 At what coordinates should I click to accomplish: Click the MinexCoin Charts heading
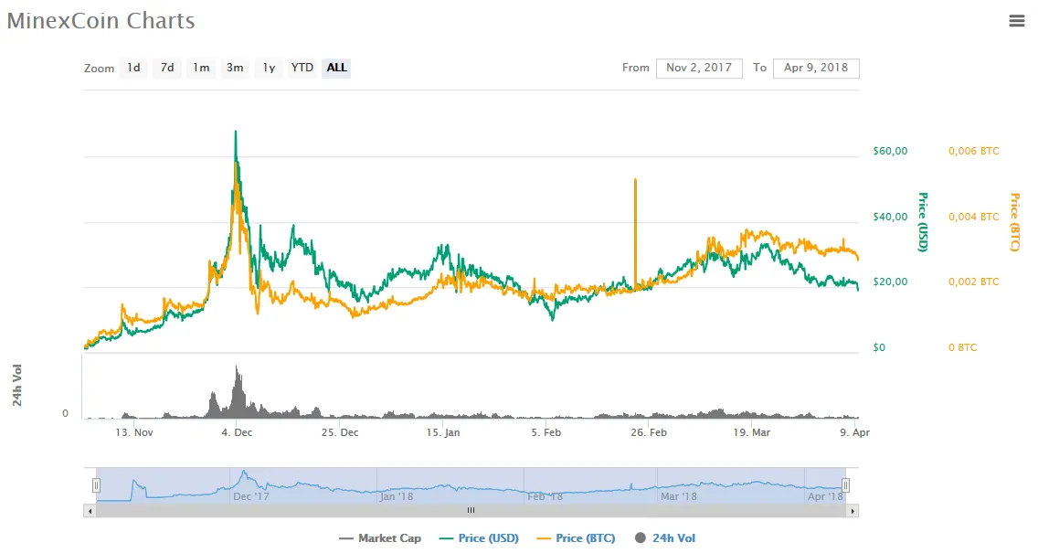click(x=101, y=20)
